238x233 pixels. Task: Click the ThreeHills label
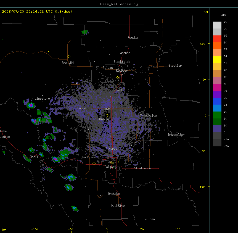coord(148,116)
